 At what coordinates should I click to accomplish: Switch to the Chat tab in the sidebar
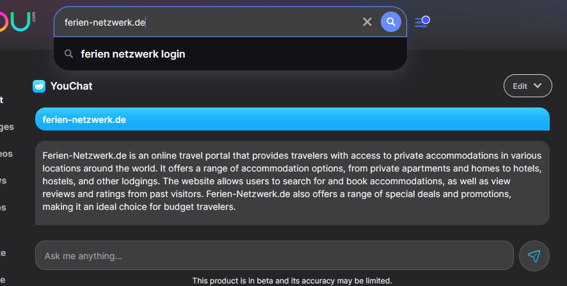click(x=2, y=100)
